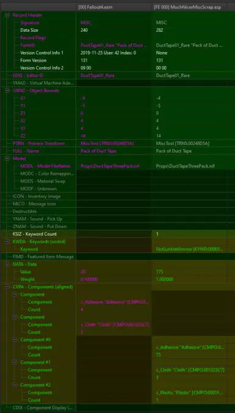Collapse the Record Header node

click(7, 15)
